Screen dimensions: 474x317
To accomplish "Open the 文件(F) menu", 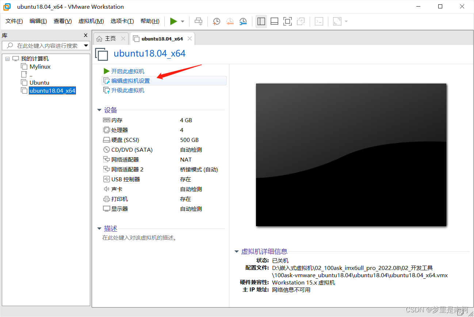I will point(14,21).
